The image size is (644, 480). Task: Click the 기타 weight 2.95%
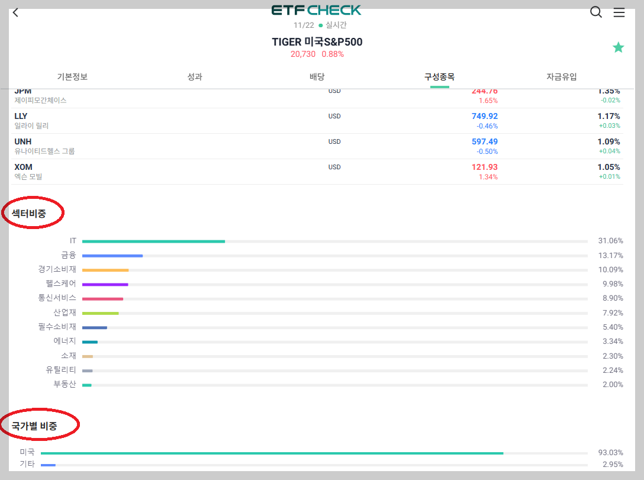[x=613, y=465]
